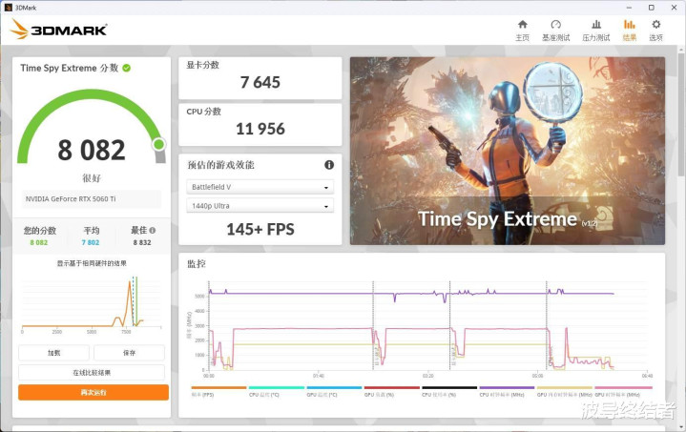Expand the 1440p Ultra resolution dropdown

[x=260, y=206]
